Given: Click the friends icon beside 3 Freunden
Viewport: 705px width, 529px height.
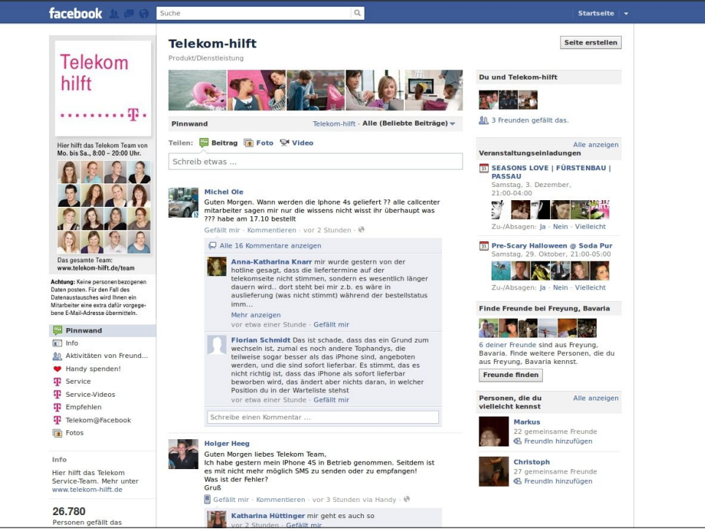Looking at the screenshot, I should click(x=484, y=121).
